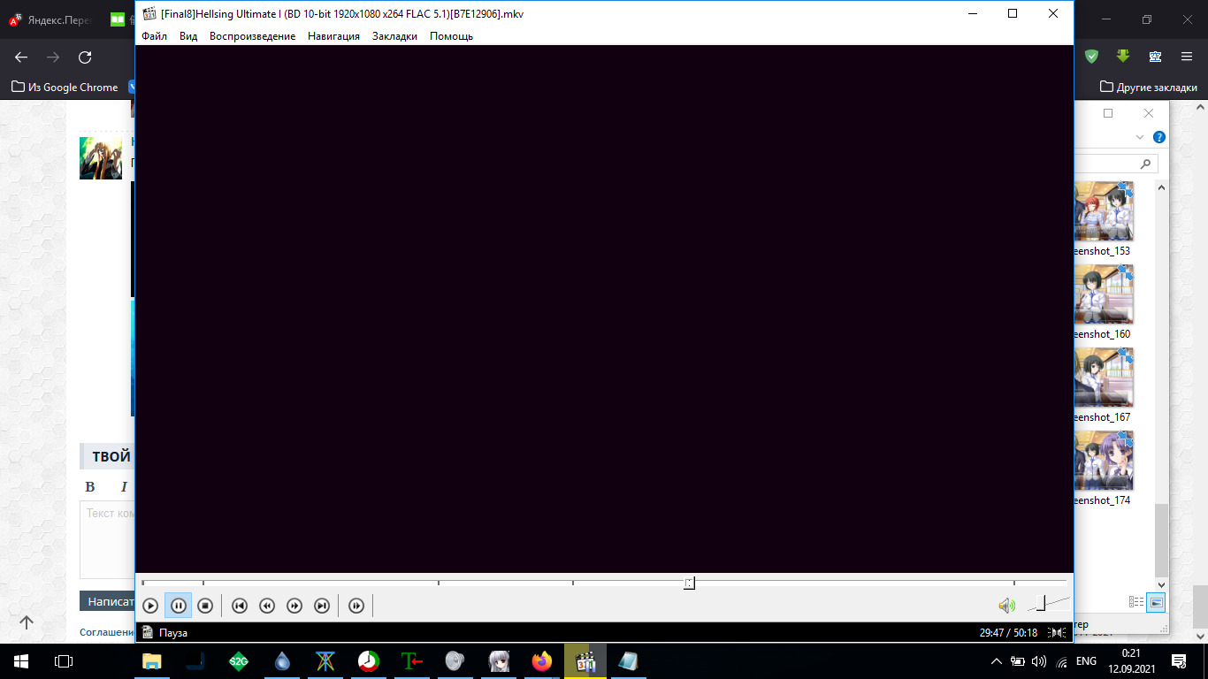The image size is (1208, 679).
Task: Expand the Explorer ribbon chevron
Action: coord(1140,137)
